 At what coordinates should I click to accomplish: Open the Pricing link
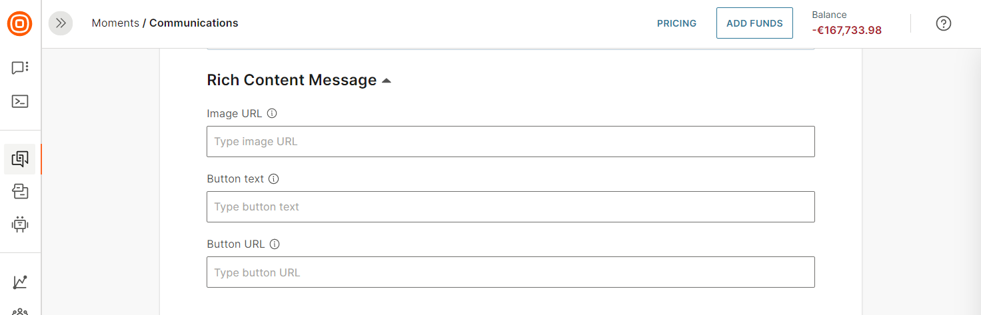pos(676,23)
